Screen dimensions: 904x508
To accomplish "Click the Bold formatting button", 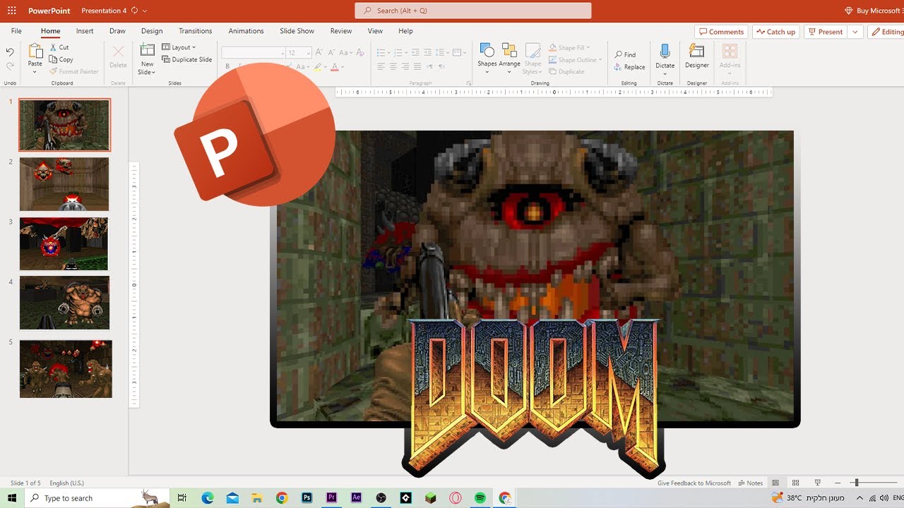I will [227, 66].
